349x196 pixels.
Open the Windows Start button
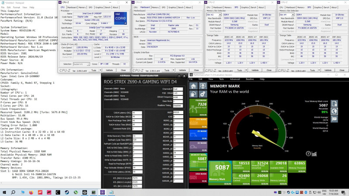click(4, 193)
